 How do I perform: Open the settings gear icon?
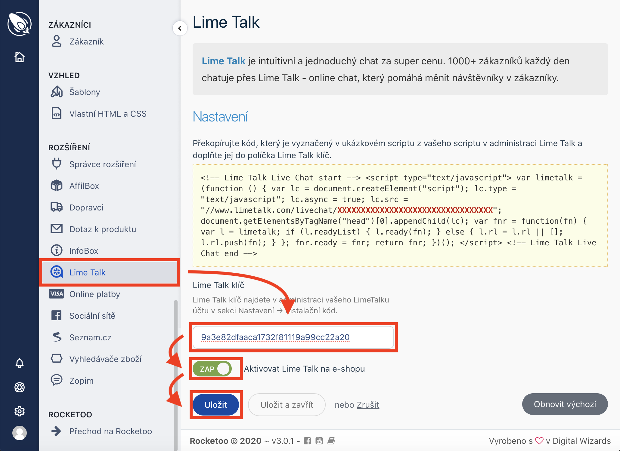click(20, 411)
